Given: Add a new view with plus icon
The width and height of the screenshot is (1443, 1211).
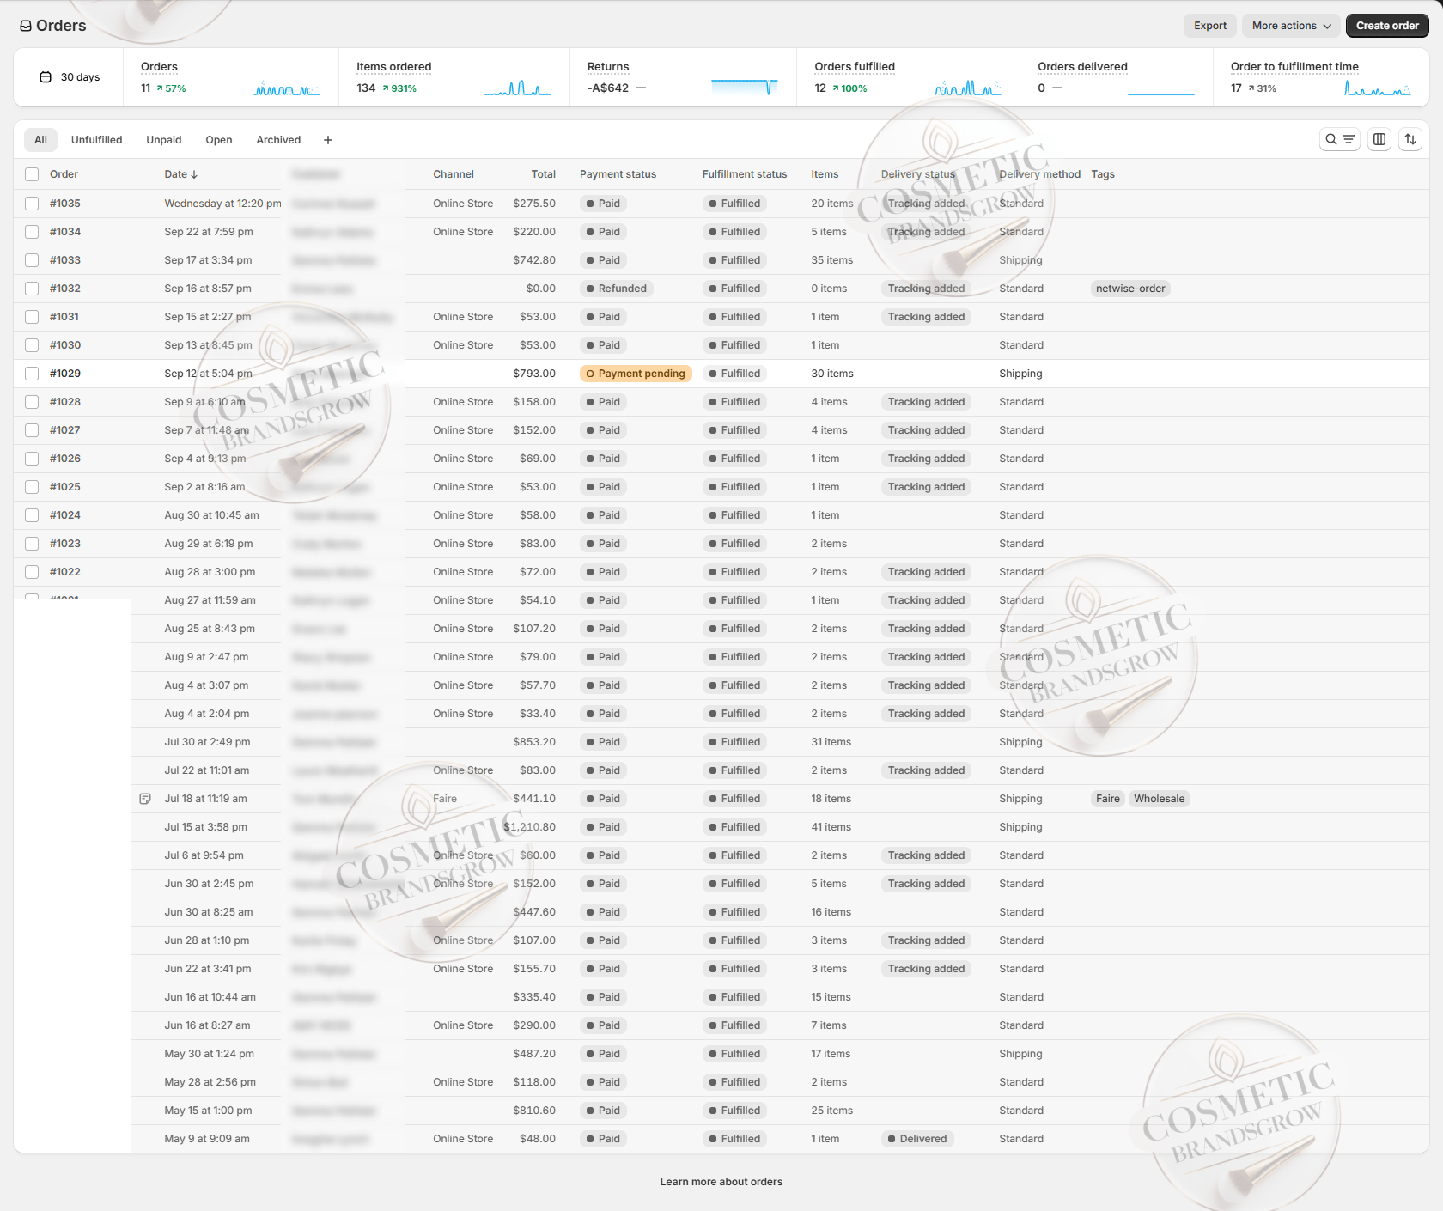Looking at the screenshot, I should (x=327, y=140).
